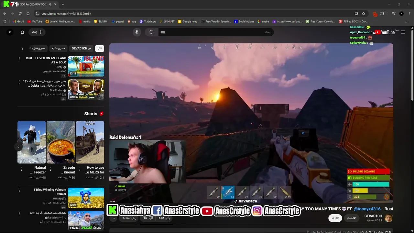Image resolution: width=414 pixels, height=233 pixels.
Task: Open the more actions ellipsis under video
Action: pyautogui.click(x=113, y=218)
